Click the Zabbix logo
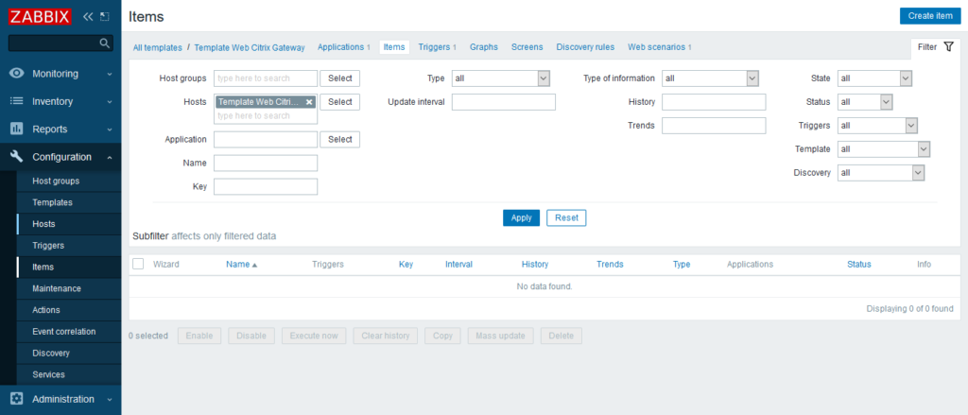The height and width of the screenshot is (415, 968). pos(40,17)
